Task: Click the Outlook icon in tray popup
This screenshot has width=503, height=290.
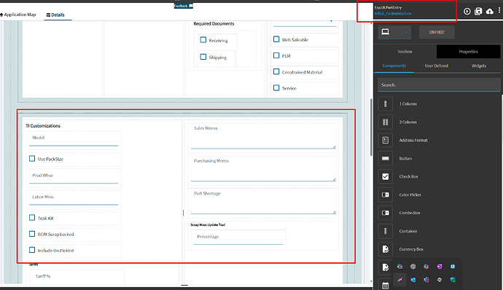Action: coord(413,280)
